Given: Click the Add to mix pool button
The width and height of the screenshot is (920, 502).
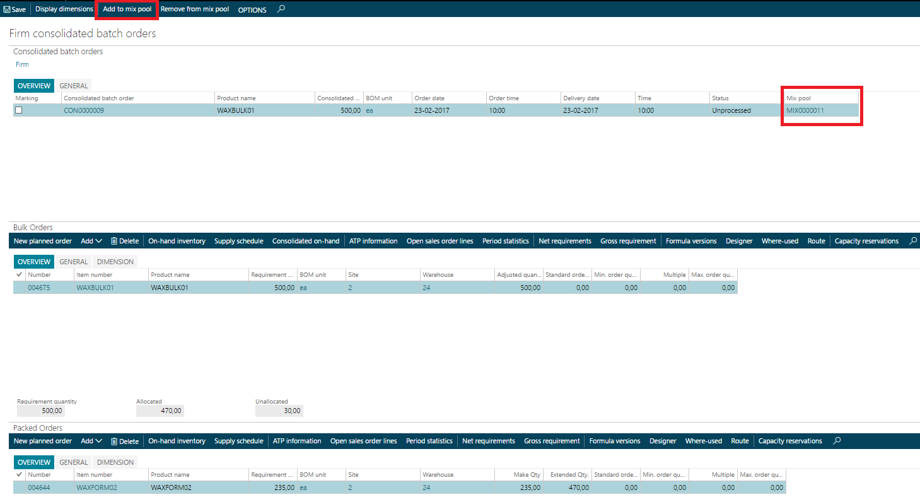Looking at the screenshot, I should pos(126,9).
